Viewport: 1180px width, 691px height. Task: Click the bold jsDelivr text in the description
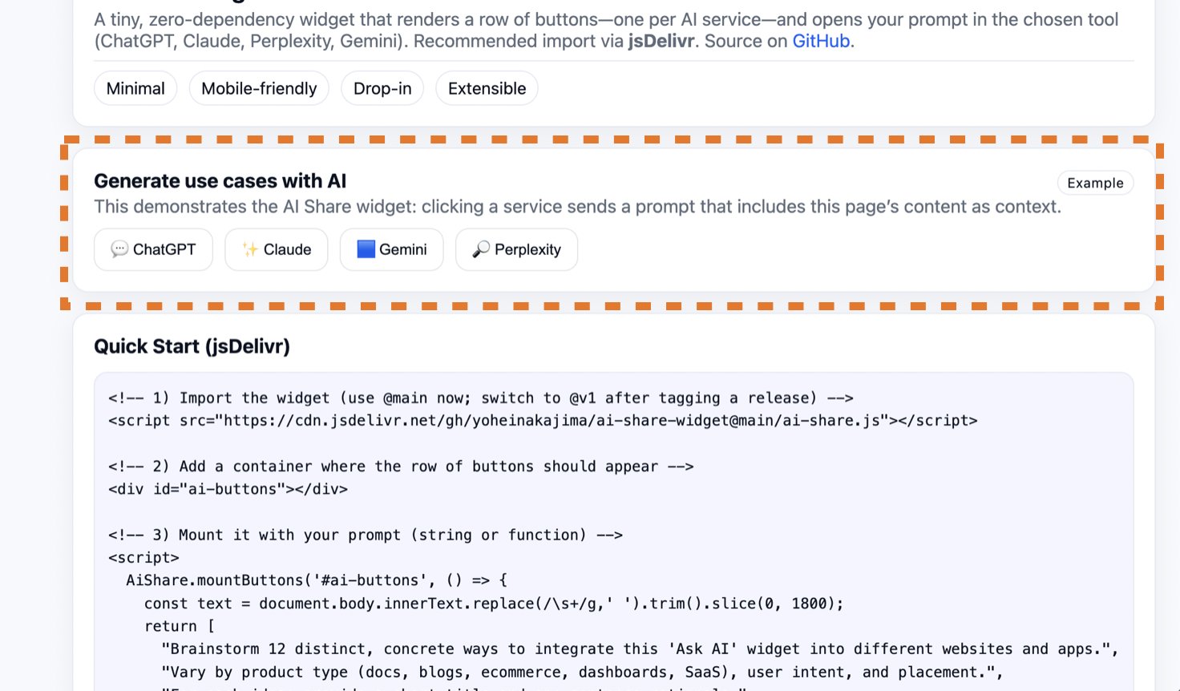[x=661, y=41]
